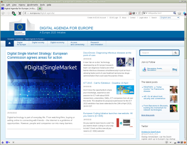
Task: Open the Digital for Europe nav item
Action: click(x=21, y=43)
